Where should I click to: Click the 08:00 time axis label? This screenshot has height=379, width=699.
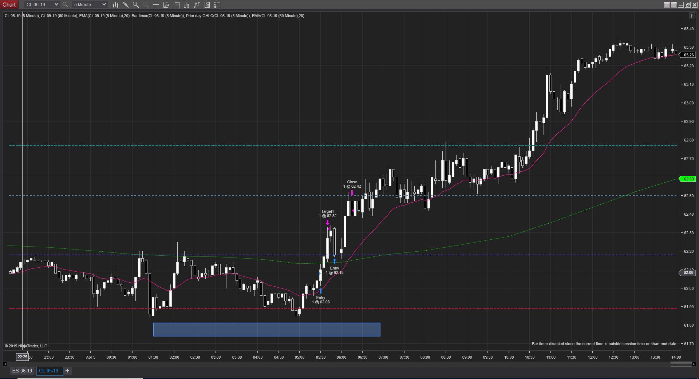(425, 357)
